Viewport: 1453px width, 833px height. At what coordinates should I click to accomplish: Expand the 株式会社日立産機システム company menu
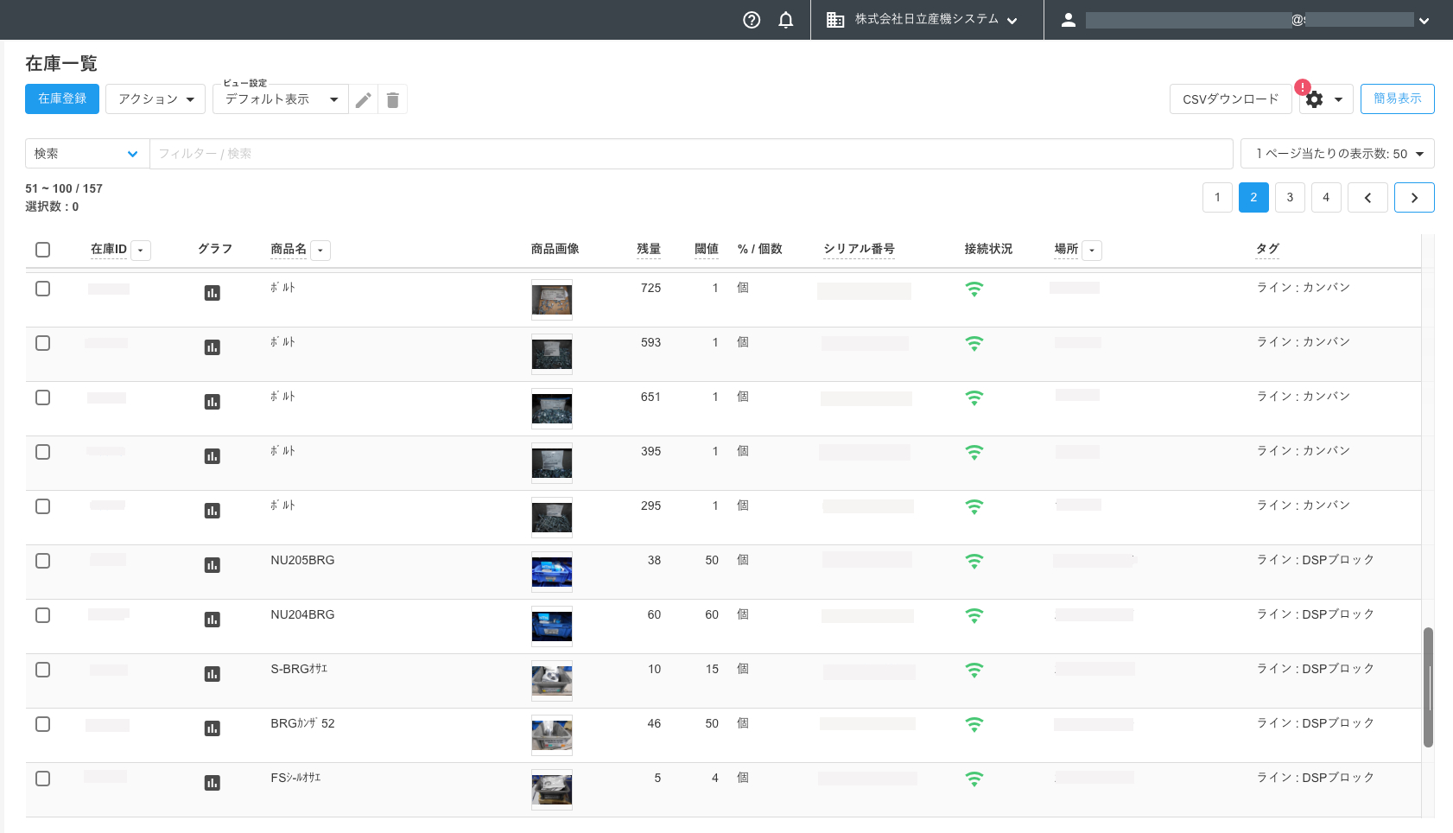coord(1012,21)
